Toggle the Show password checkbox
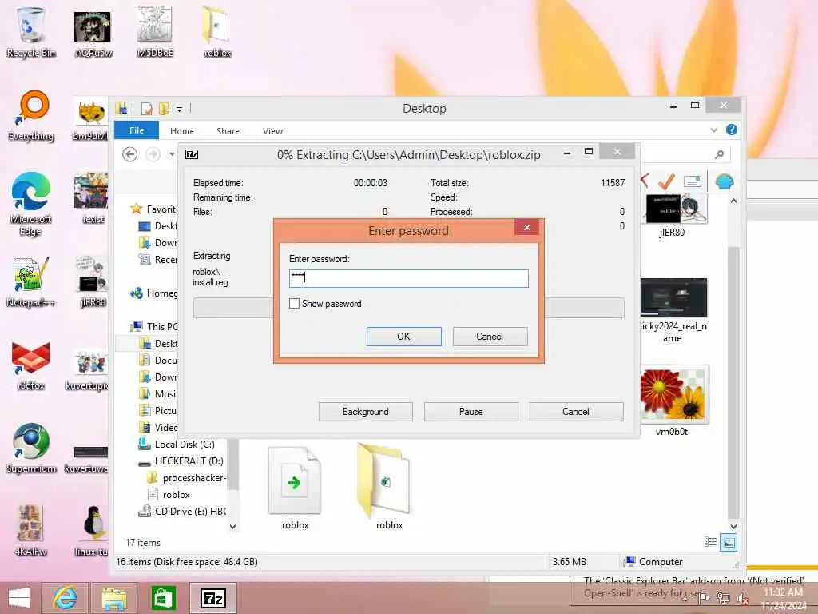818x614 pixels. (x=294, y=303)
